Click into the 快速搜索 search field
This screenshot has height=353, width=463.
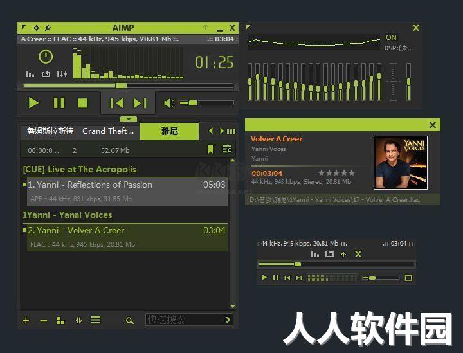(x=185, y=320)
